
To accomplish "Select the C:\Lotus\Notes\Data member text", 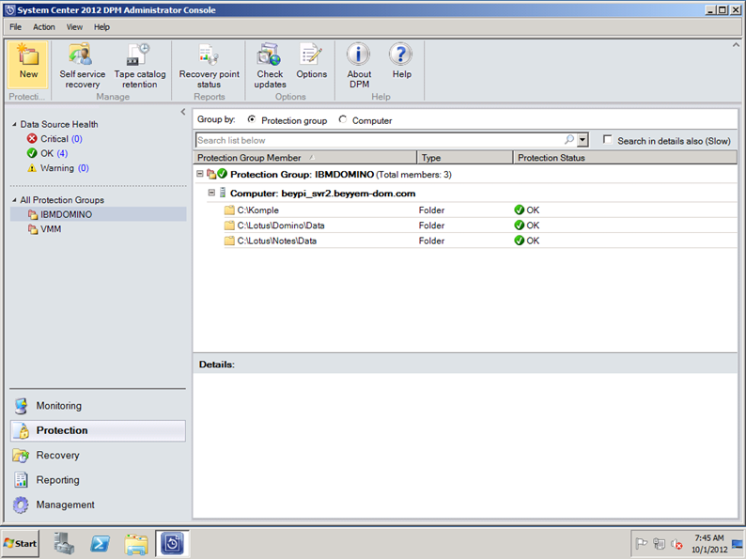I will [277, 241].
